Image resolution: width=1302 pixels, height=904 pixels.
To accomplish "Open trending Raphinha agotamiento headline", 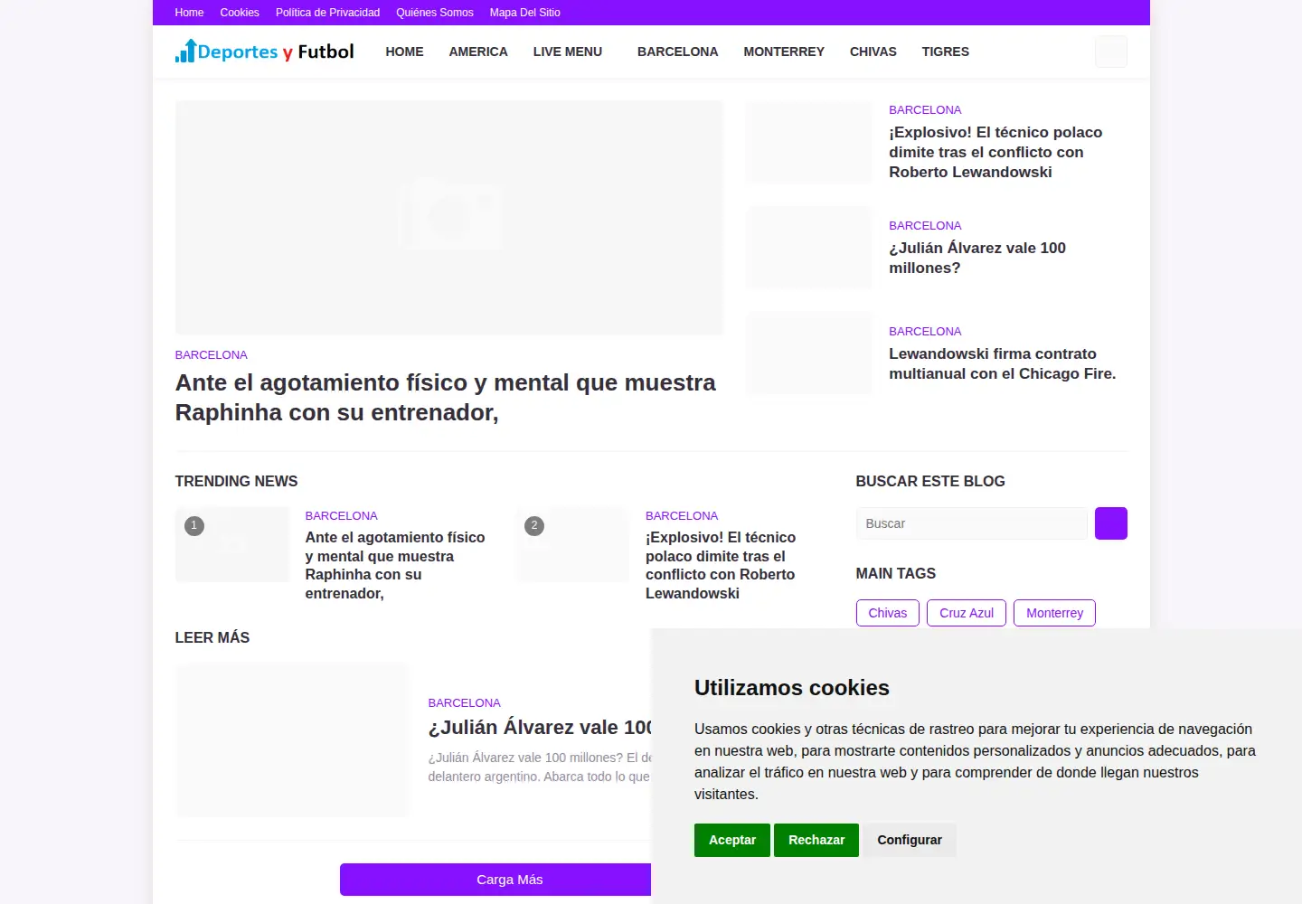I will click(395, 565).
